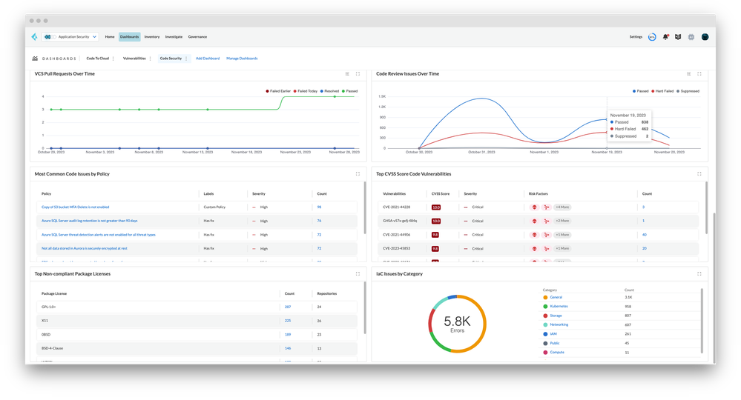Expand Code Review Issues chart to fullscreen
741x400 pixels.
(699, 74)
